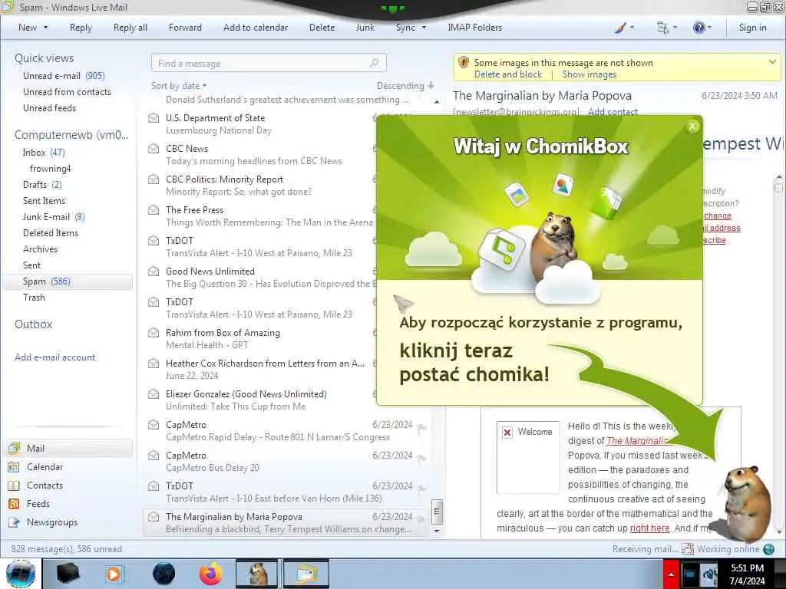
Task: Click Add e-mail account link
Action: pos(54,357)
